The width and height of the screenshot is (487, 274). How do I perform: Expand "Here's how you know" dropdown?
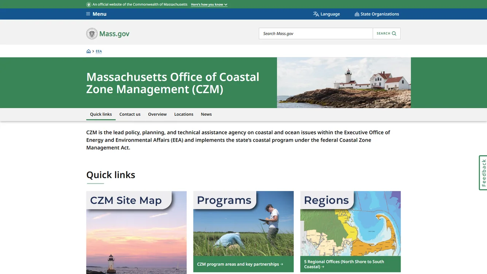209,5
